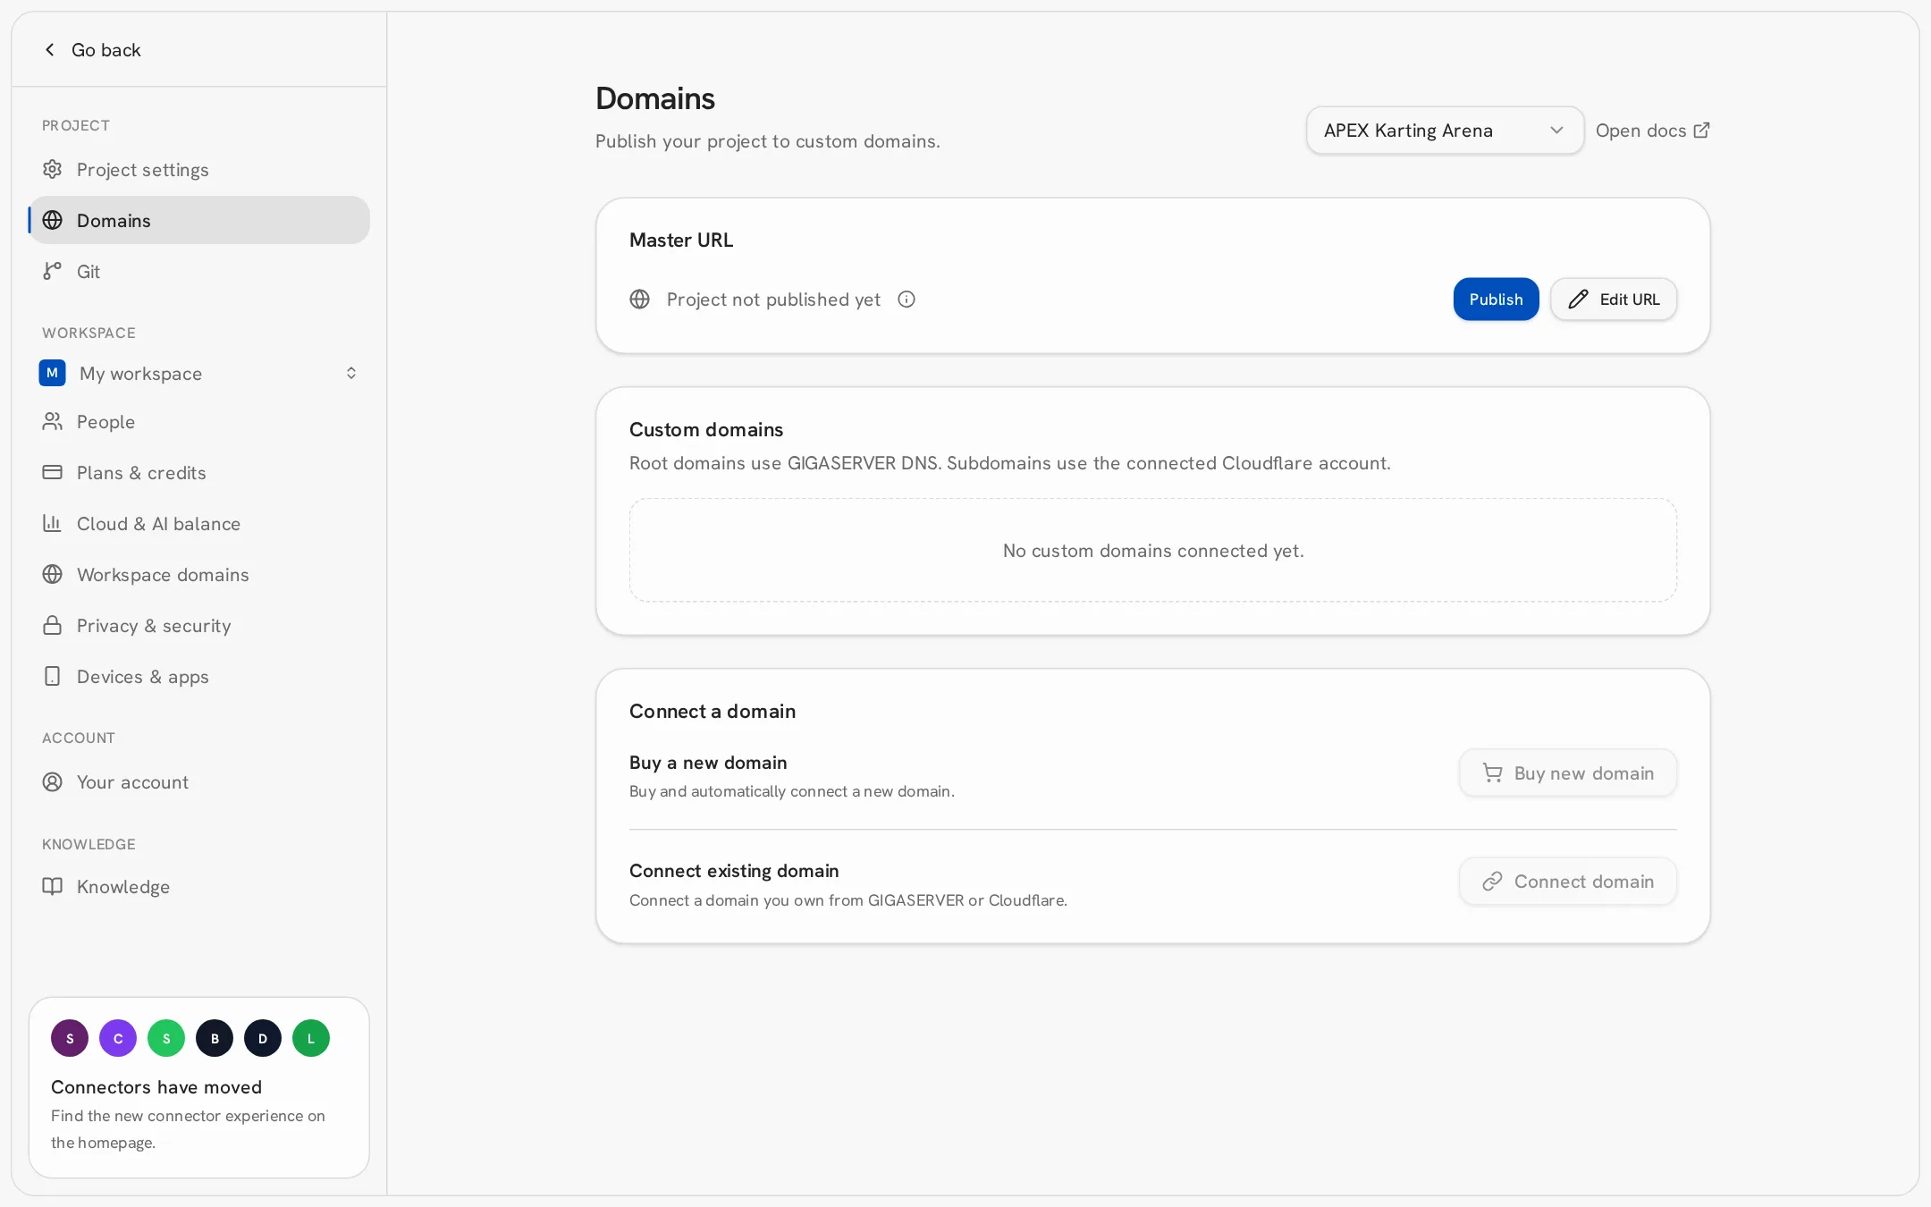The width and height of the screenshot is (1931, 1207).
Task: Open the APEX Karting Arena project dropdown
Action: click(1445, 131)
